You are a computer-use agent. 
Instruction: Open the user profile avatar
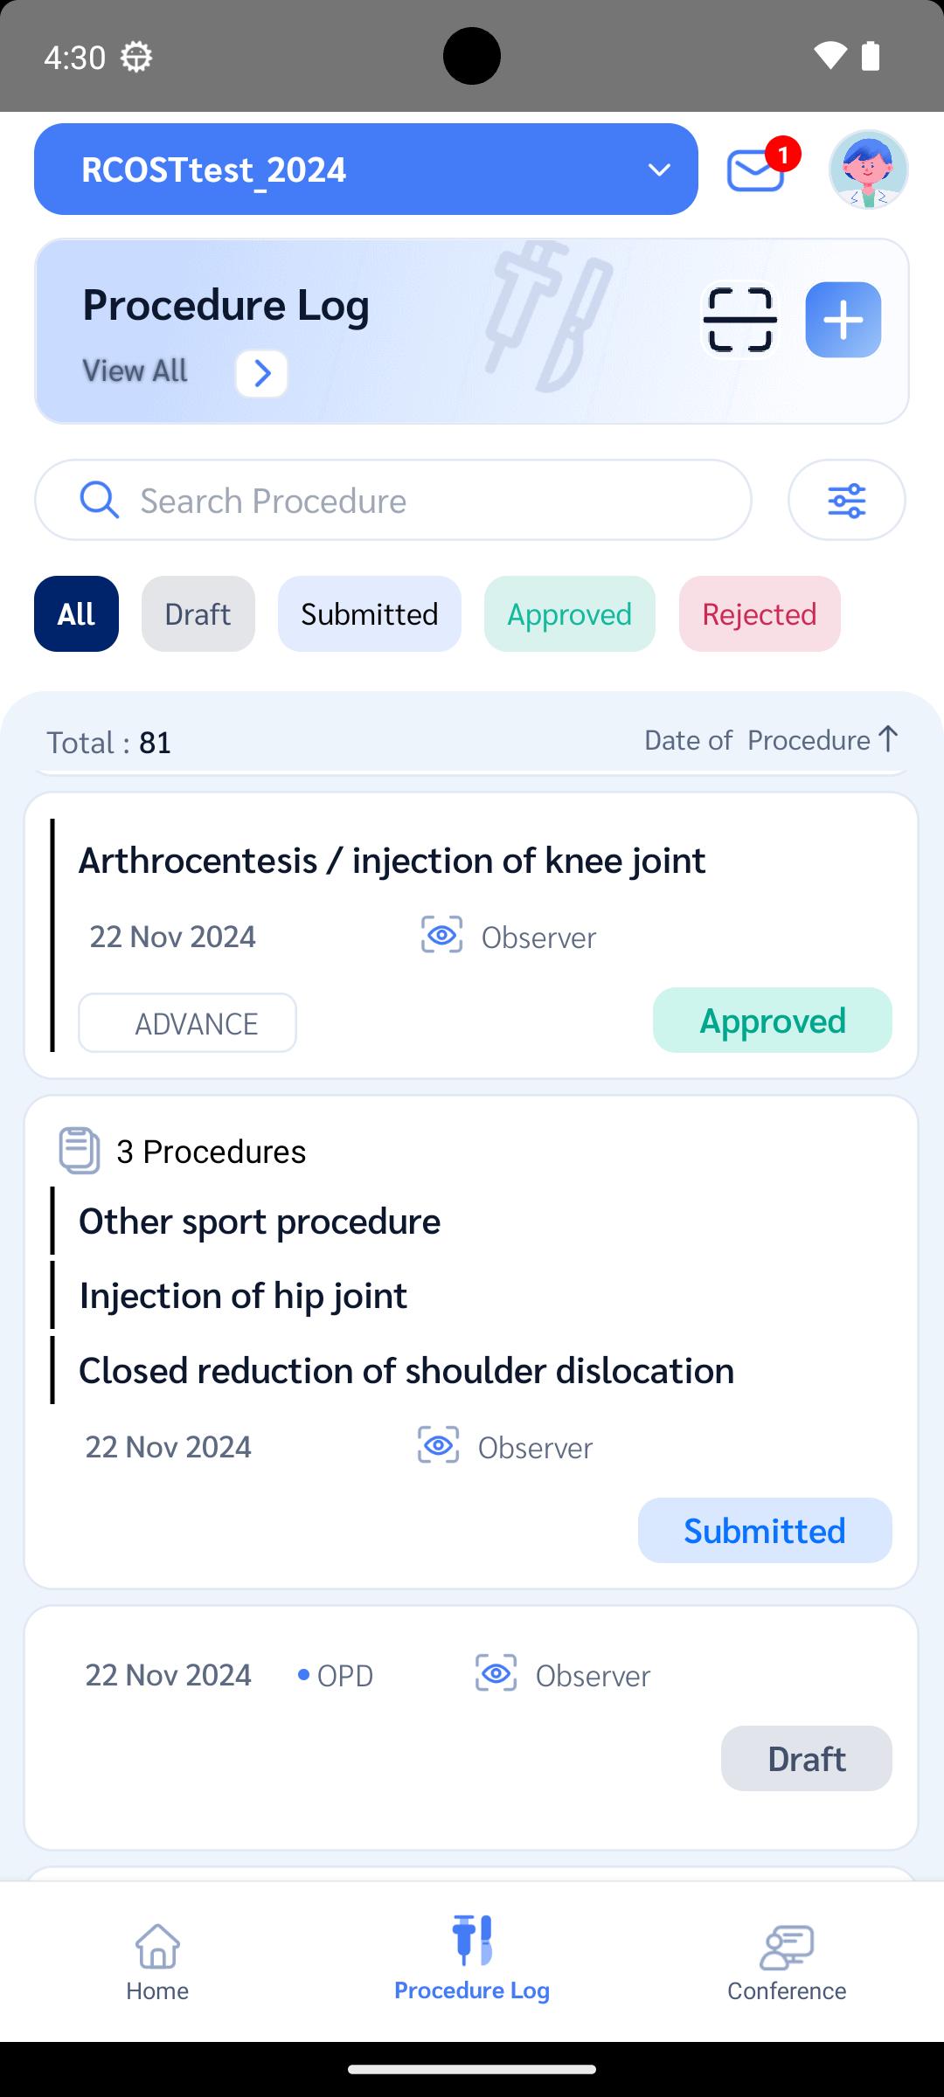(x=868, y=170)
